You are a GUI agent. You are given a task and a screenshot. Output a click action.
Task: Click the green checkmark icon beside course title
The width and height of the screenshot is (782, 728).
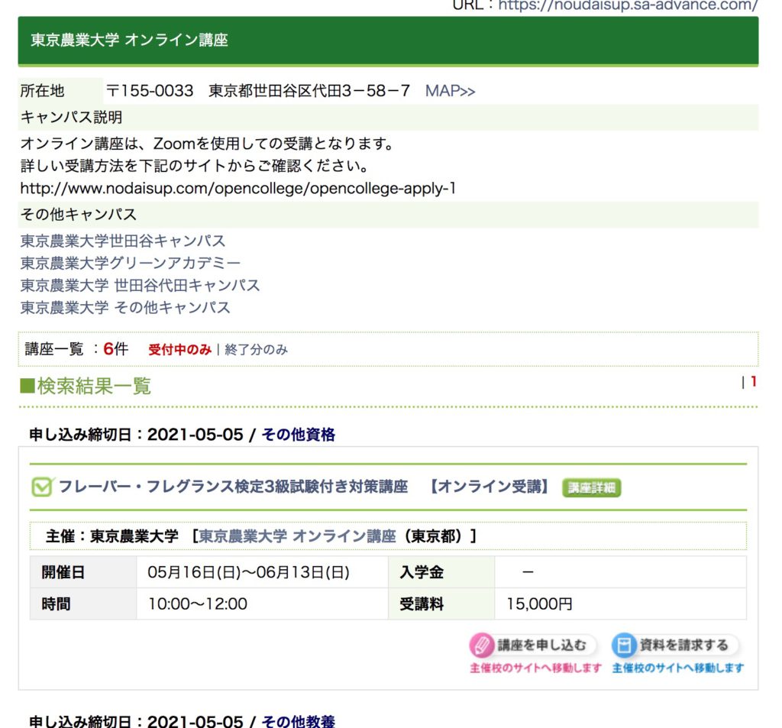coord(42,487)
